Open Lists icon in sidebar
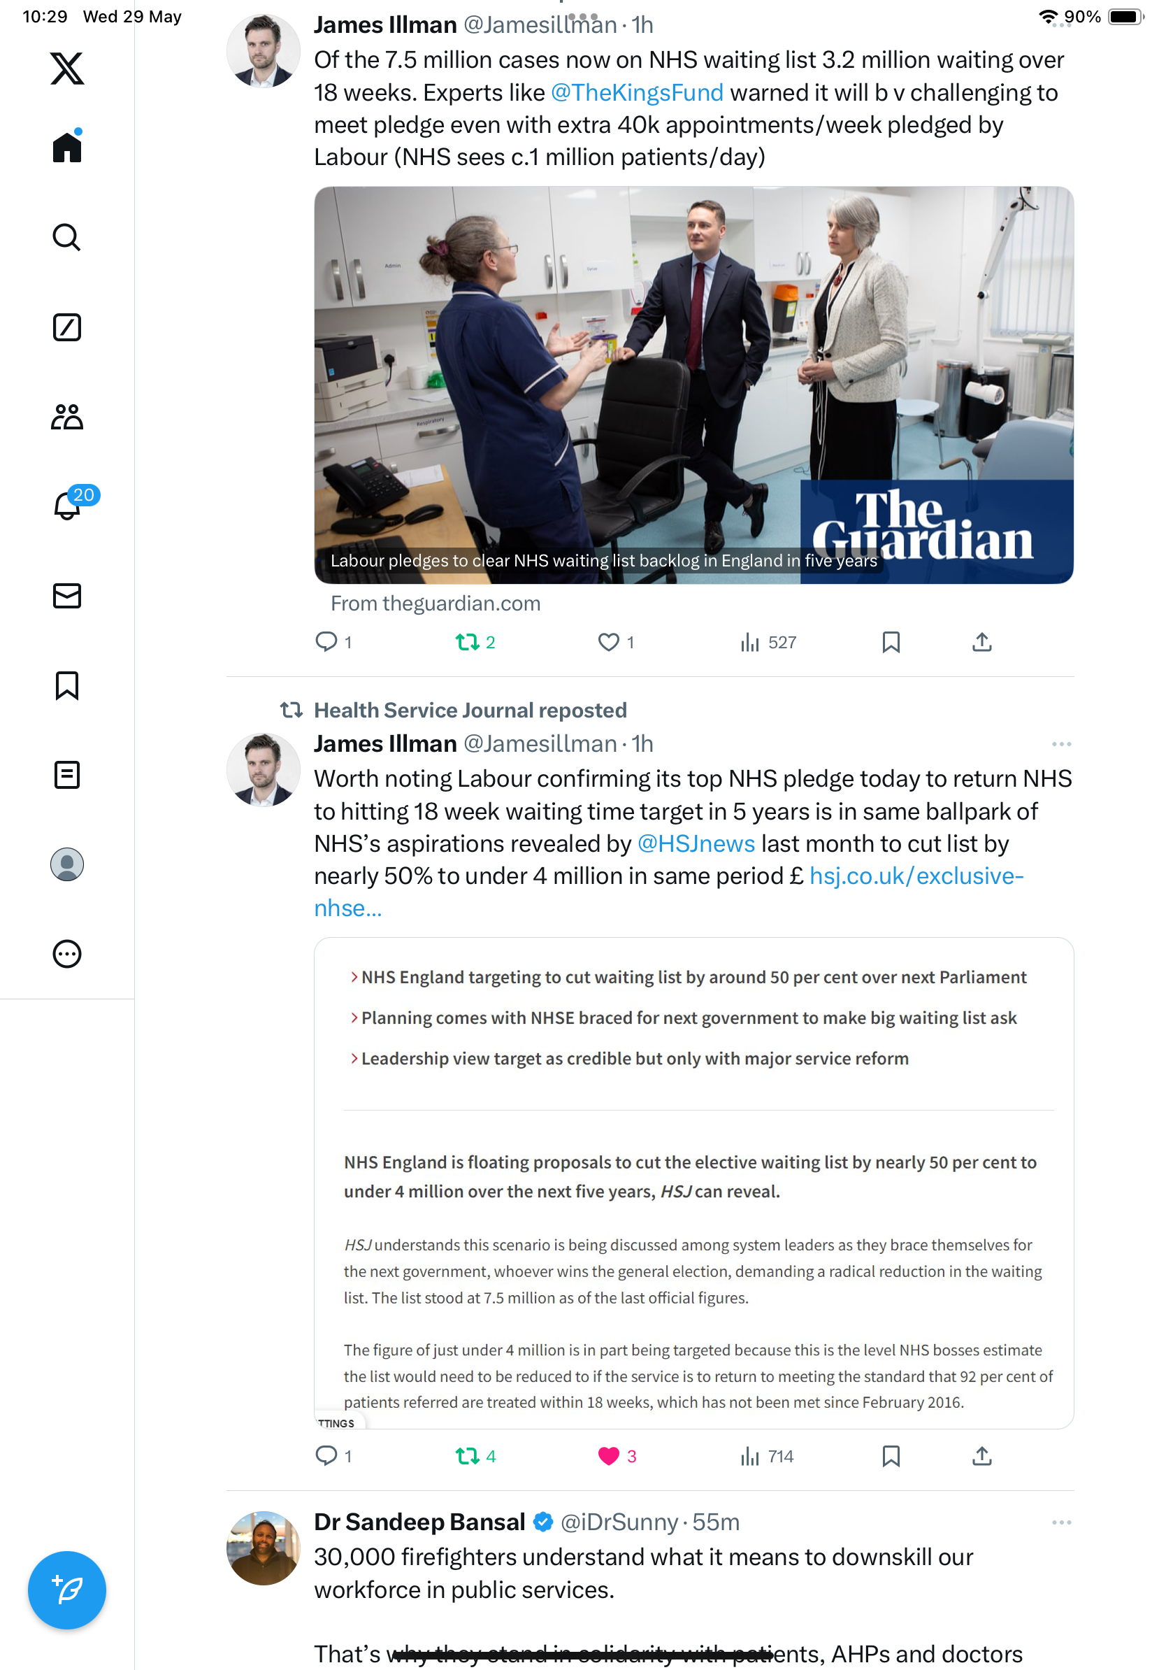 point(67,775)
